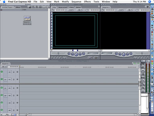
Task: Pick the Select Track Forward arrow tool
Action: point(143,71)
